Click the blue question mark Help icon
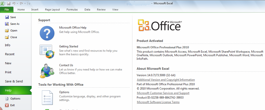The image size is (265, 110). pyautogui.click(x=47, y=33)
